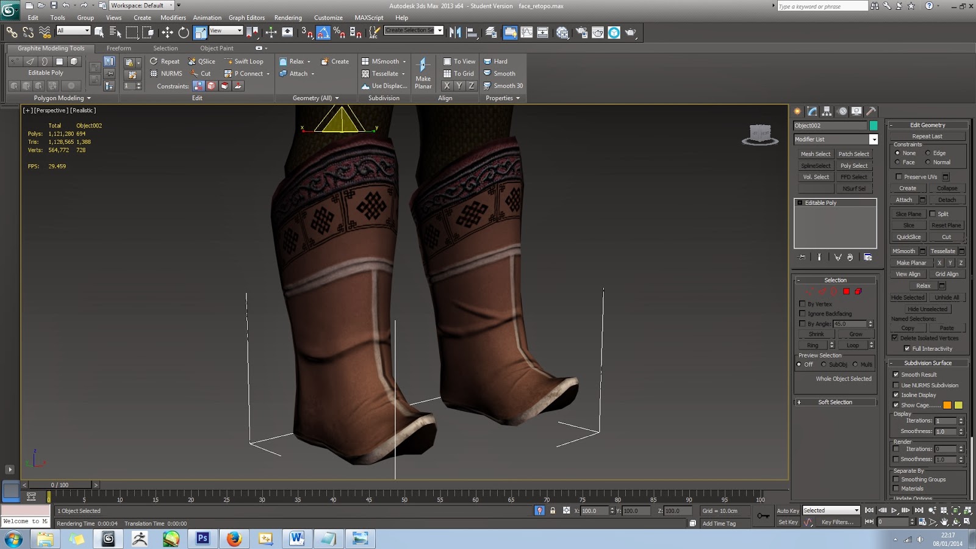Viewport: 976px width, 549px height.
Task: Select the Move transform tool
Action: pyautogui.click(x=167, y=32)
